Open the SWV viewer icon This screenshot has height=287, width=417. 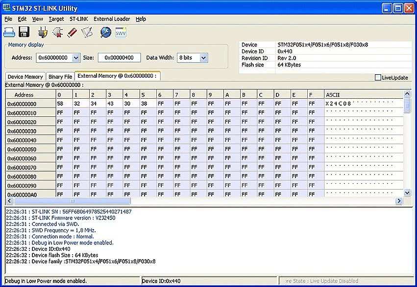tap(121, 32)
